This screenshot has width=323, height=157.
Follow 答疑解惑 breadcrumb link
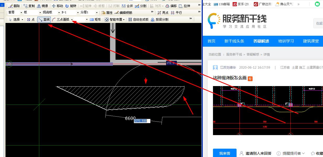tap(253, 55)
